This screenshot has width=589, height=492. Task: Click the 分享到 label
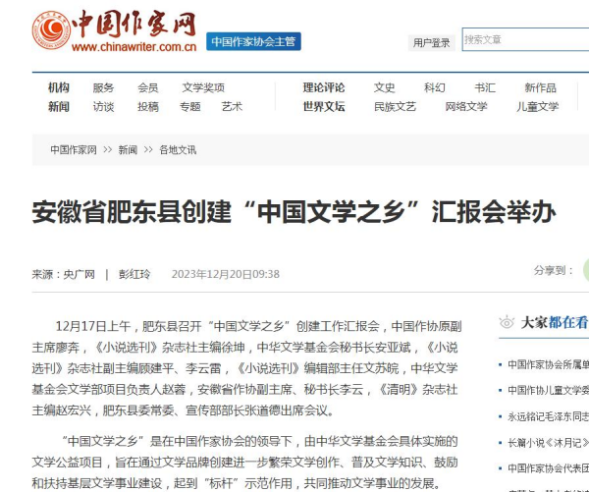pos(554,270)
